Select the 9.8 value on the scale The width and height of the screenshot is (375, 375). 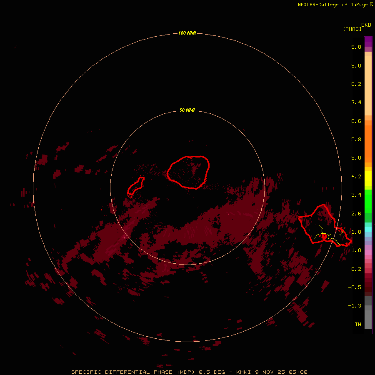click(x=356, y=47)
